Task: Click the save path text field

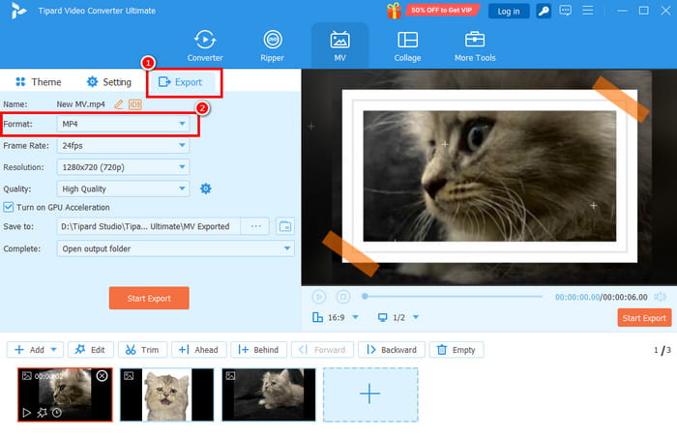Action: pyautogui.click(x=149, y=226)
